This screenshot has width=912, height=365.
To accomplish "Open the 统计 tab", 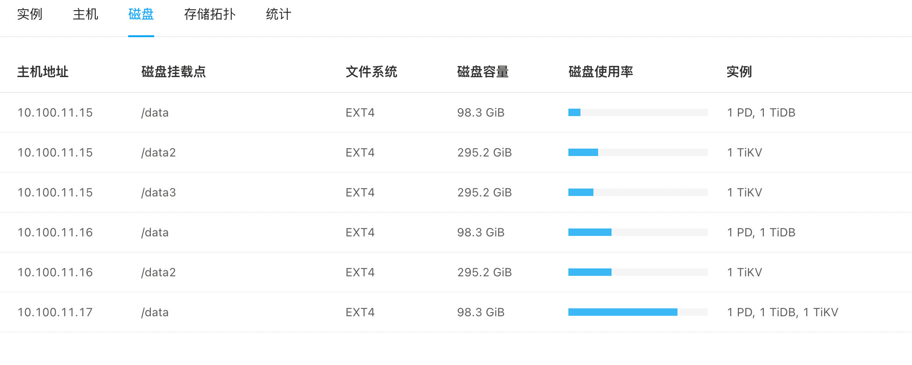I will click(x=278, y=14).
